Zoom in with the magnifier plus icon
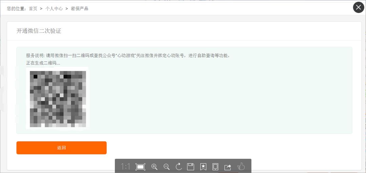The height and width of the screenshot is (173, 366). [154, 167]
